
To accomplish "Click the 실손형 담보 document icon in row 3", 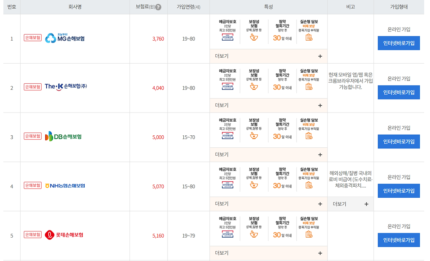I will click(x=309, y=136).
